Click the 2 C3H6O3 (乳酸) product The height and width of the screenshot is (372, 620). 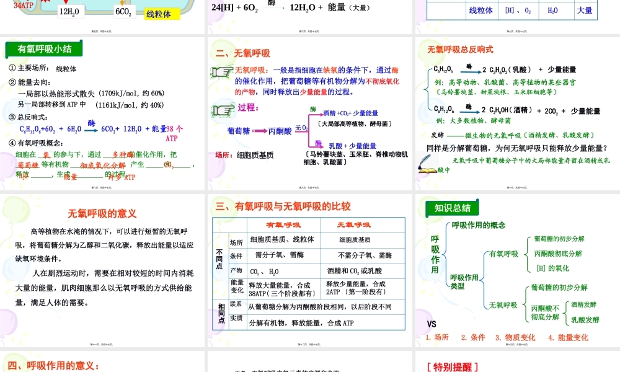(x=507, y=70)
